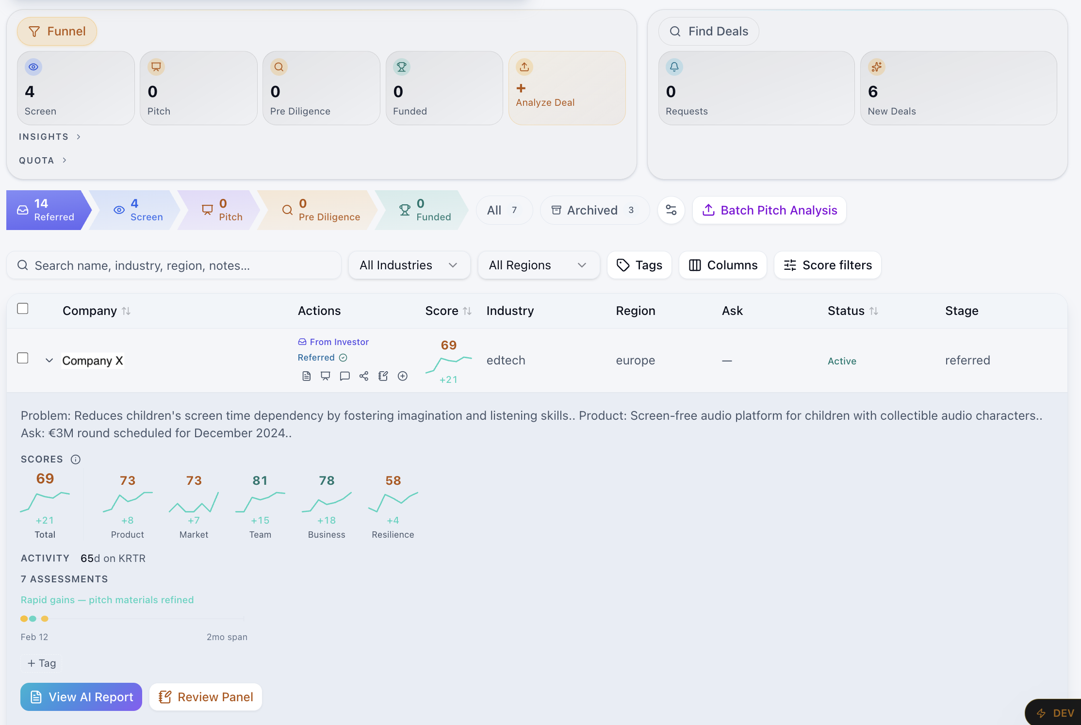1081x725 pixels.
Task: Click the Analyze Deal card
Action: point(567,88)
